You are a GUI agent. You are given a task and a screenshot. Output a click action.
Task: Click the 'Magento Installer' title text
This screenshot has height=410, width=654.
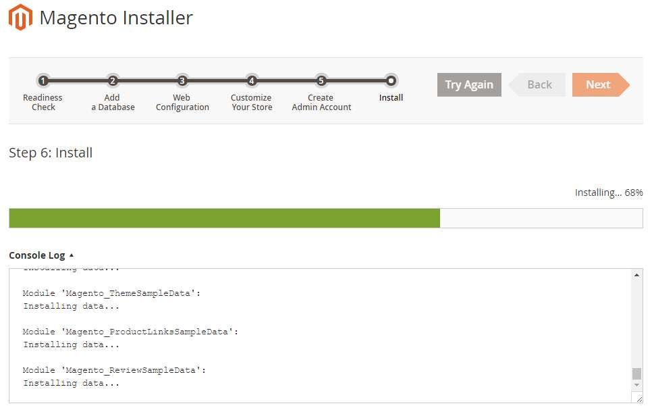pyautogui.click(x=116, y=18)
